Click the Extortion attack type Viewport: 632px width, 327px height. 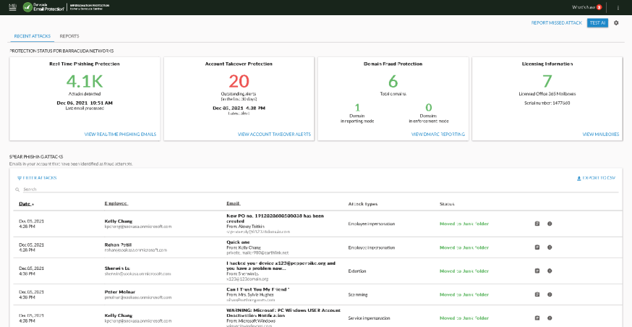[x=356, y=271]
